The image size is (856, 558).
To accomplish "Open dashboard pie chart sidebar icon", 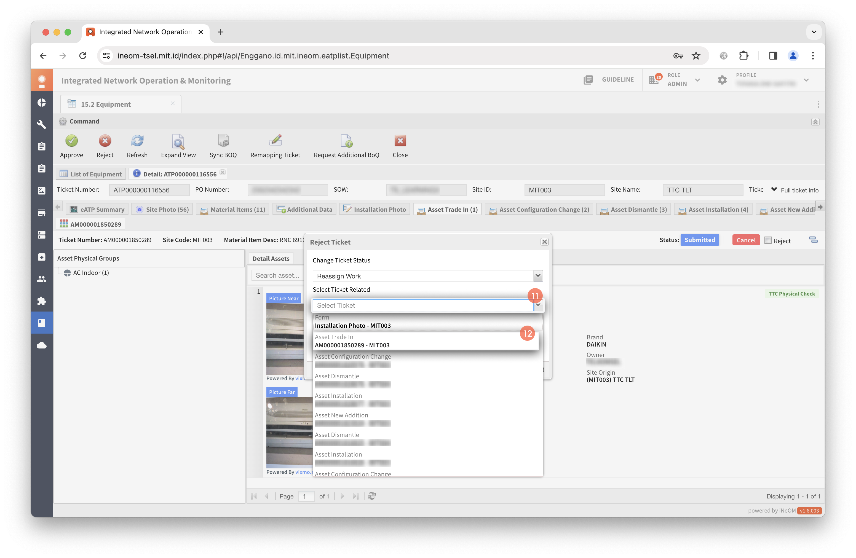I will (x=42, y=103).
